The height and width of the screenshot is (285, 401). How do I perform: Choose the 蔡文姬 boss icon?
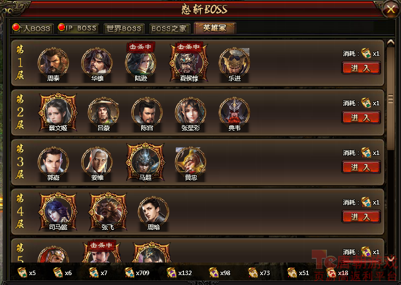58,112
